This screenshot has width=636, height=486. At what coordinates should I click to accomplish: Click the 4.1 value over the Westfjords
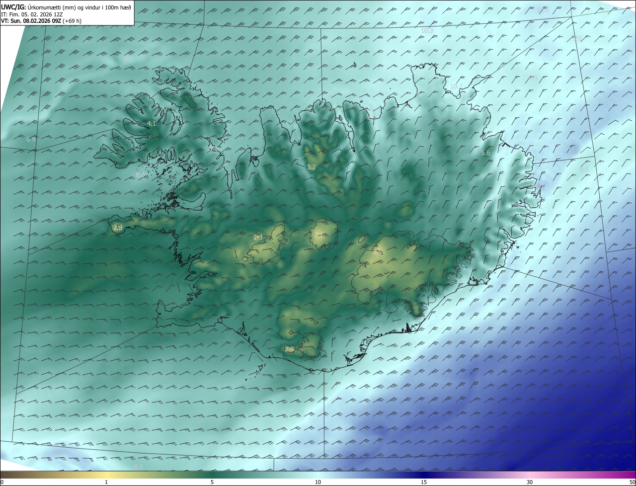pyautogui.click(x=152, y=123)
